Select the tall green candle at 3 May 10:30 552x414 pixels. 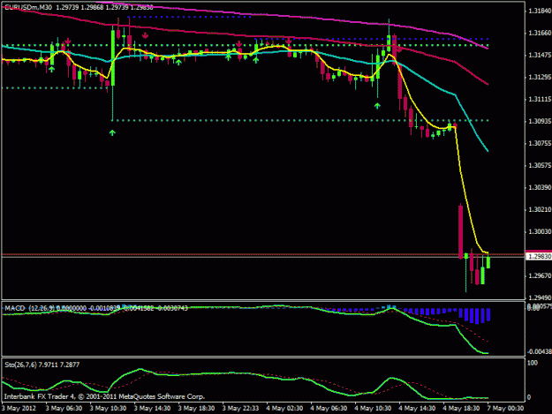113,58
